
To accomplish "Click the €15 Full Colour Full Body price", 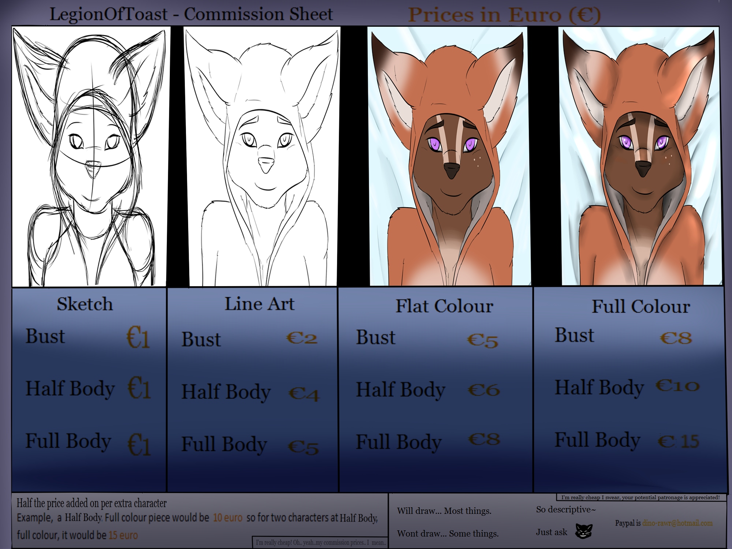I will 678,441.
